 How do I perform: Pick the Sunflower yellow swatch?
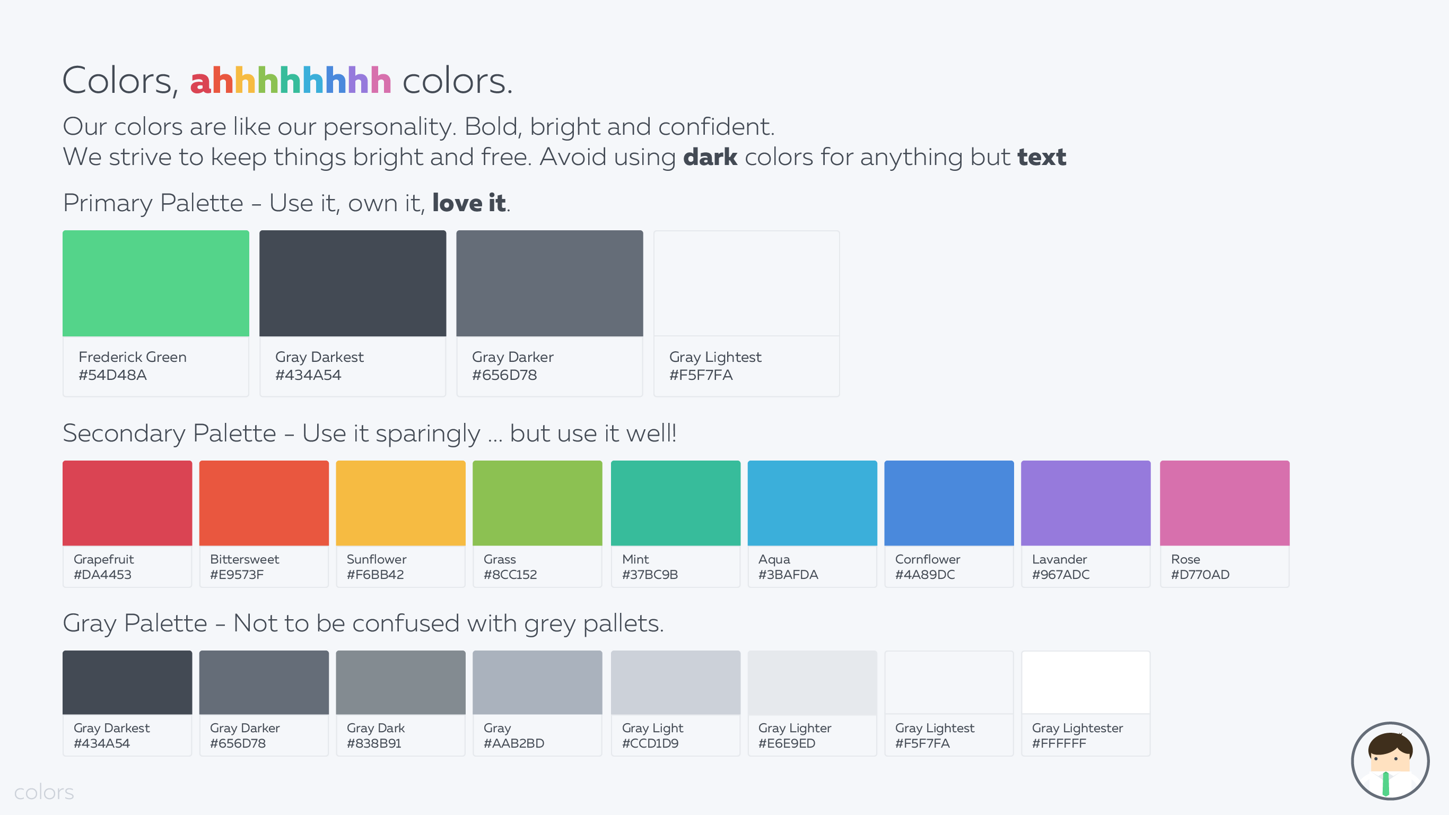click(400, 503)
